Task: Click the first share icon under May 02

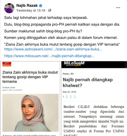Action: [x=64, y=97]
